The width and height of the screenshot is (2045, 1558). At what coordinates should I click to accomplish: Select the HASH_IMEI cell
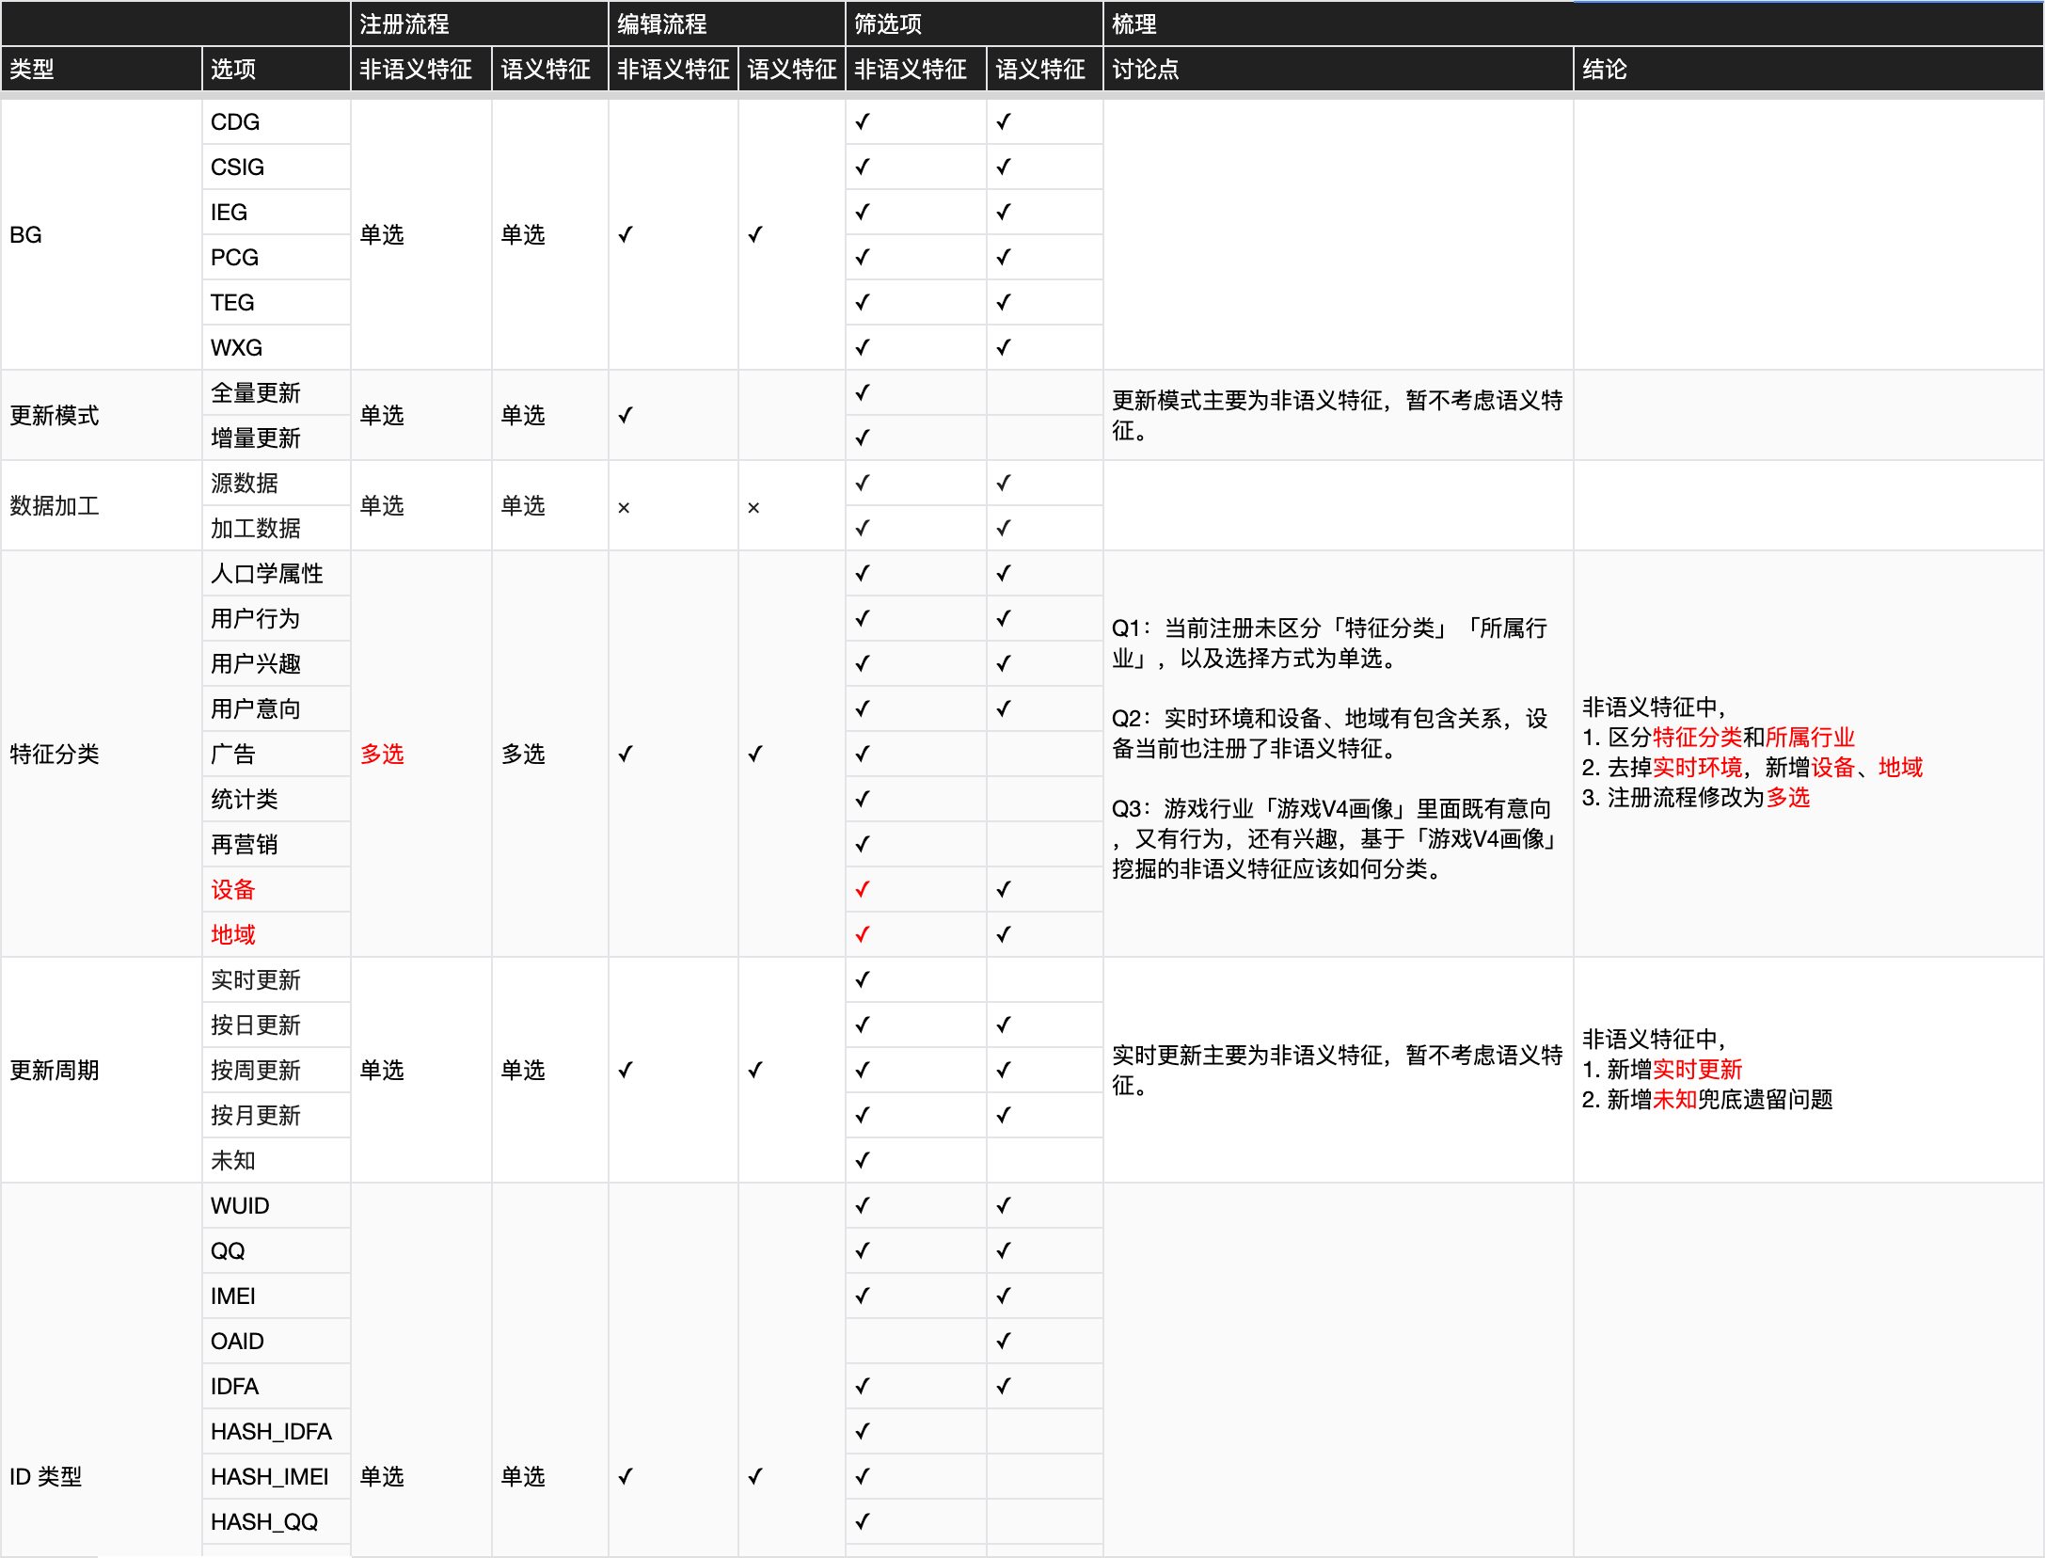(x=277, y=1476)
